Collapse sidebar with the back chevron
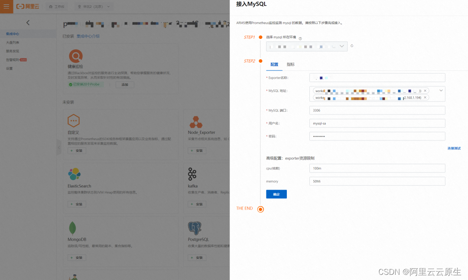Screen dimensions: 468x280 (28, 22)
